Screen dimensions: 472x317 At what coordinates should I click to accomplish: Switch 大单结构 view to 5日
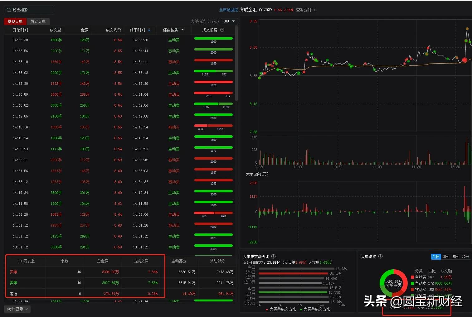tap(455, 257)
